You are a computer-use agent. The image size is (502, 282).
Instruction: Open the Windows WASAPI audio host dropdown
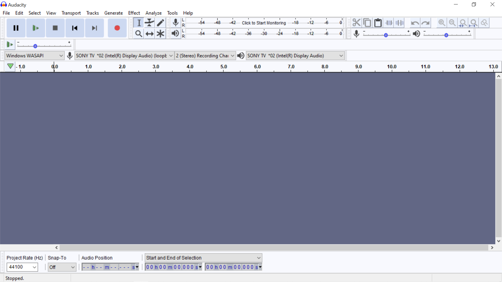pyautogui.click(x=35, y=56)
